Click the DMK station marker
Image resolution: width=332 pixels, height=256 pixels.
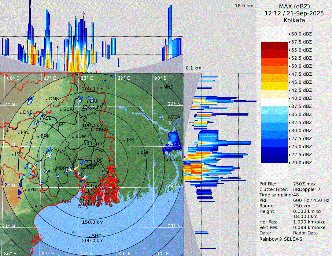47,99
